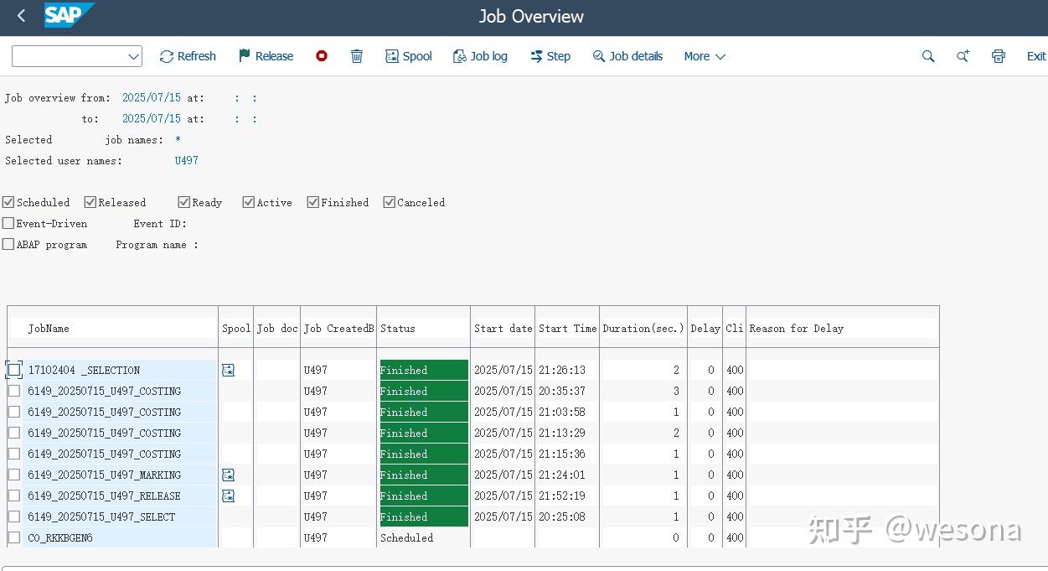Open the More menu dropdown
The image size is (1048, 571).
(x=705, y=56)
